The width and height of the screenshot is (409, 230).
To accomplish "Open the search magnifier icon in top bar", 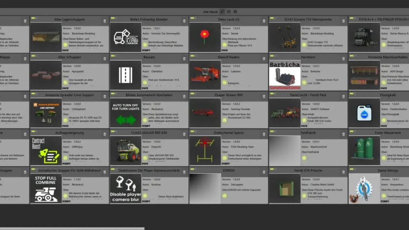I will 222,11.
